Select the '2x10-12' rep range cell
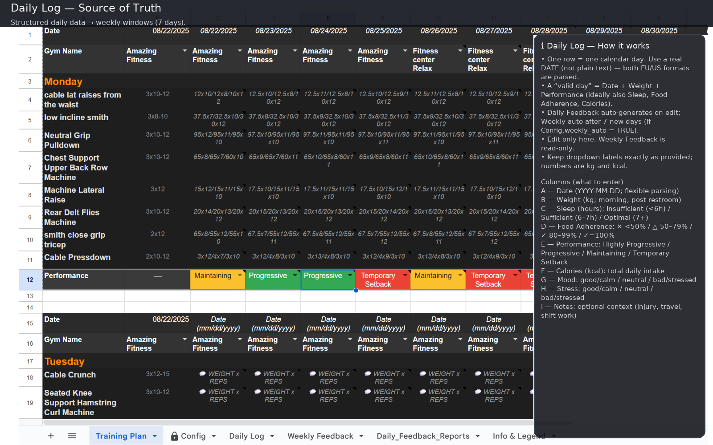713x445 pixels. 157,260
